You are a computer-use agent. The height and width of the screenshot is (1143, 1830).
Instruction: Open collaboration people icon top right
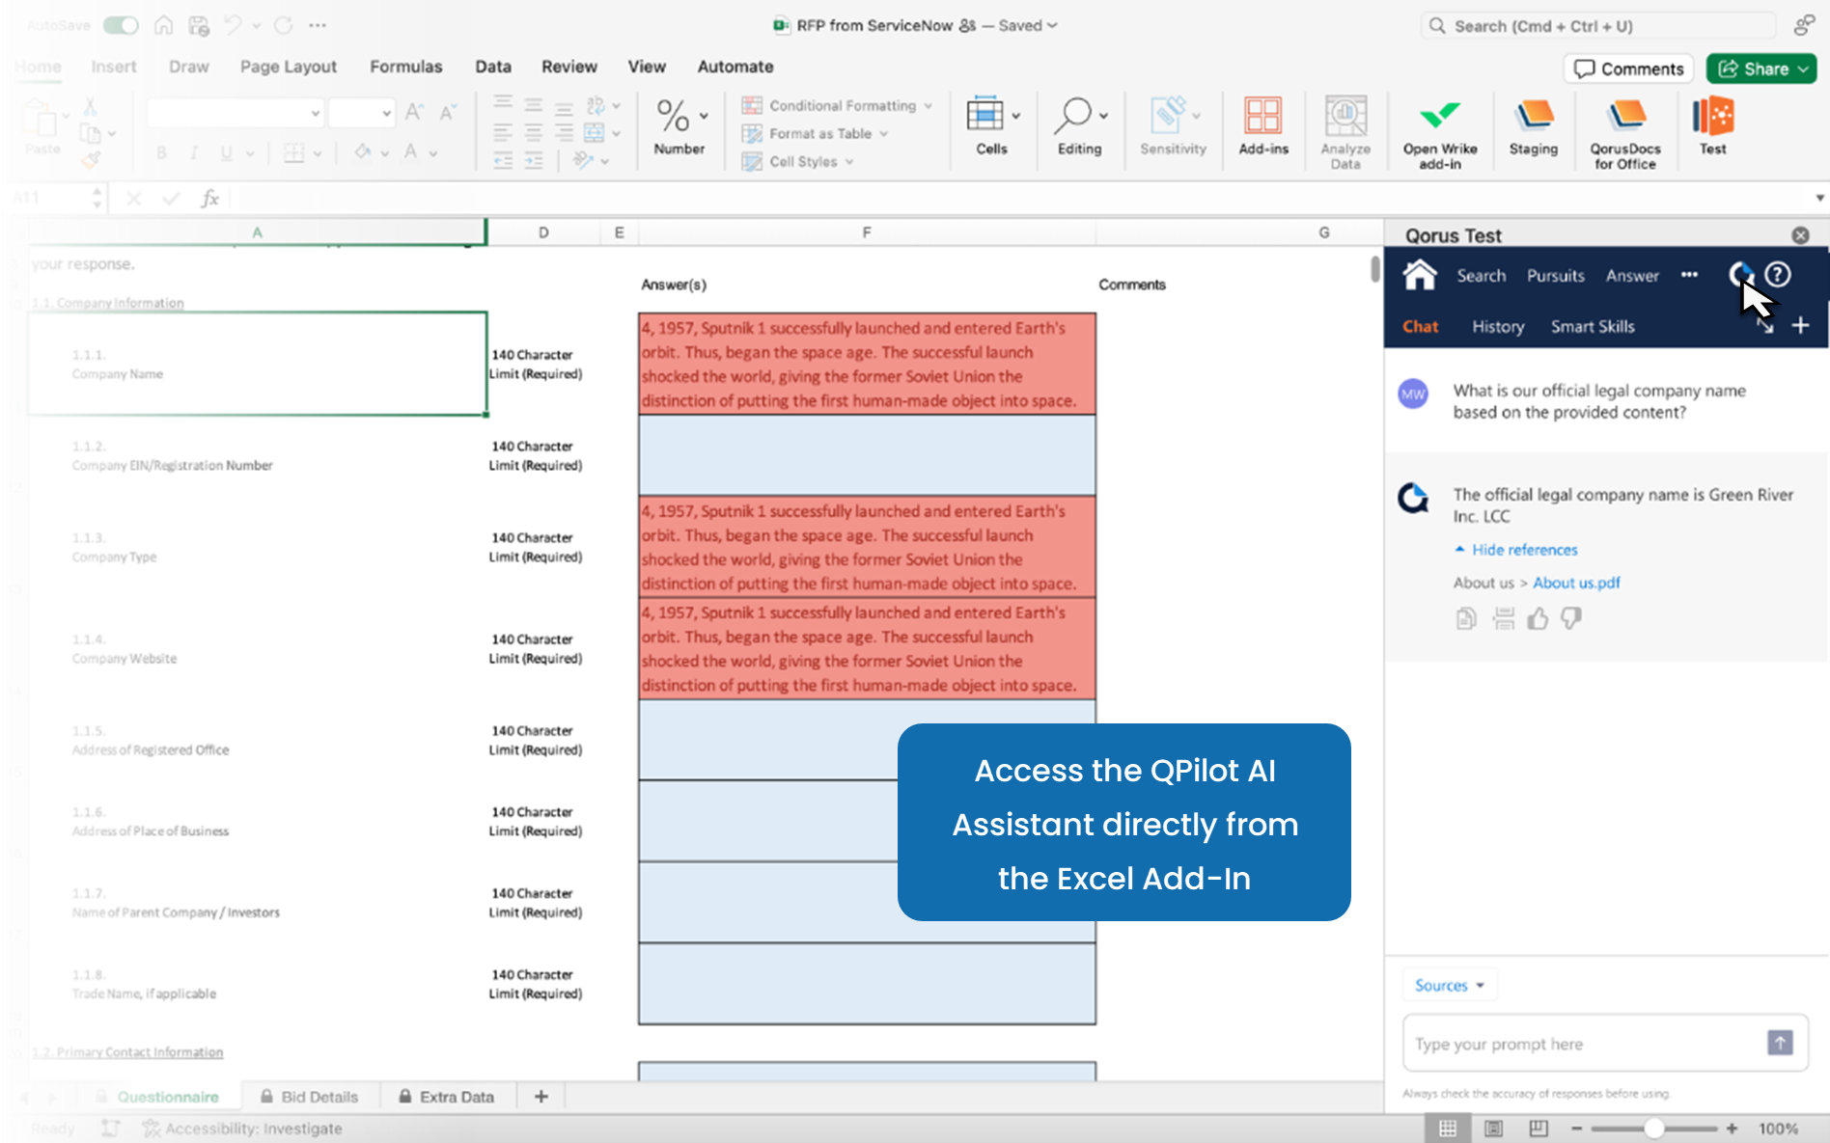(x=1803, y=26)
